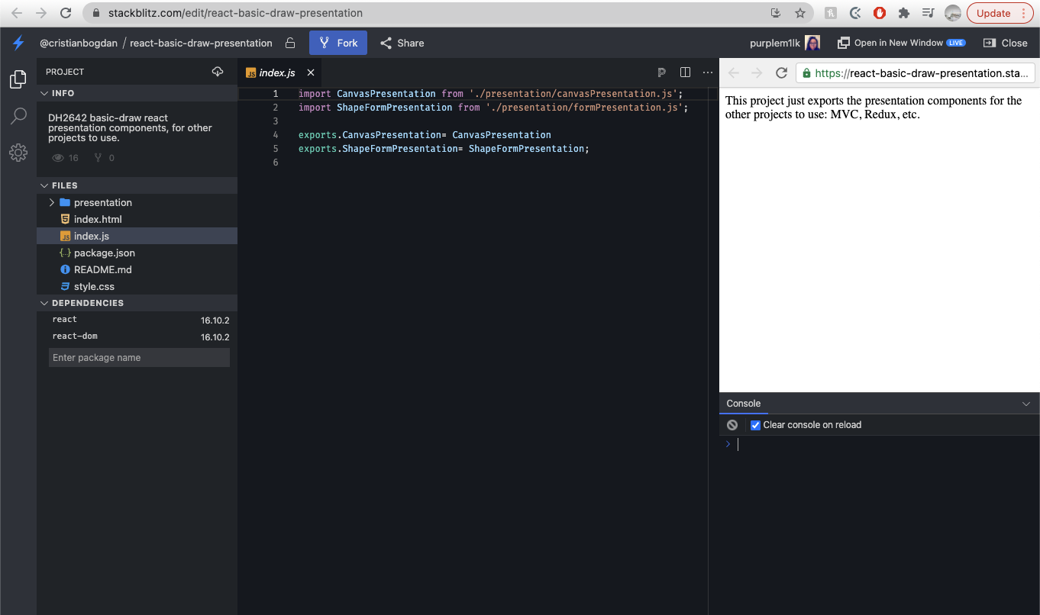The width and height of the screenshot is (1040, 615).
Task: Collapse the FILES section
Action: tap(44, 185)
